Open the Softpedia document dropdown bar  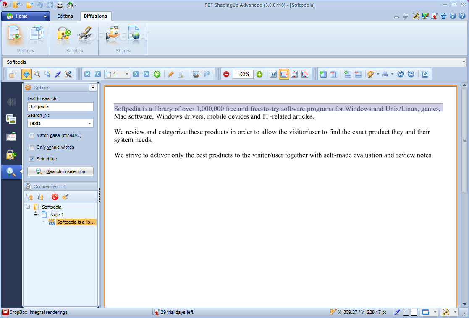pos(464,62)
